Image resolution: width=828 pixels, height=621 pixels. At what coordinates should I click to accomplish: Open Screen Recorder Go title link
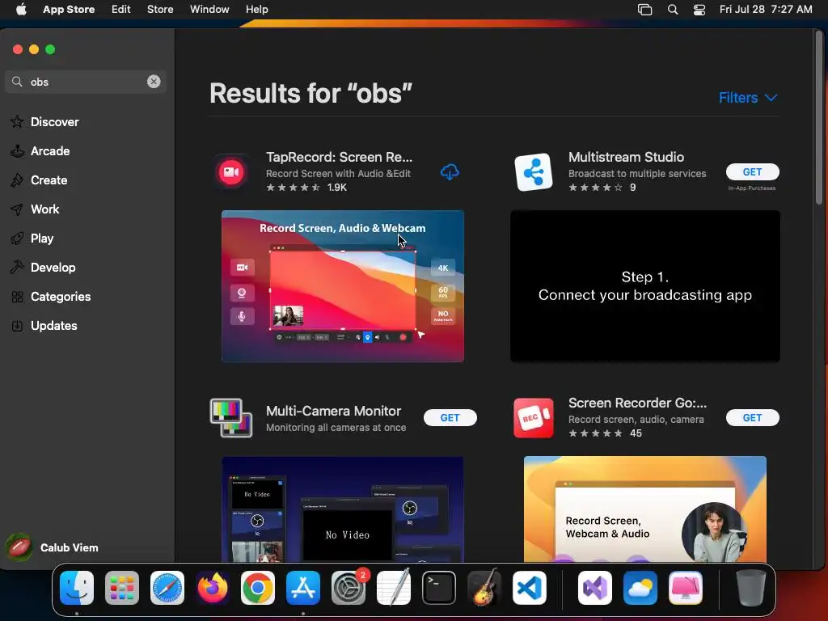click(x=637, y=403)
